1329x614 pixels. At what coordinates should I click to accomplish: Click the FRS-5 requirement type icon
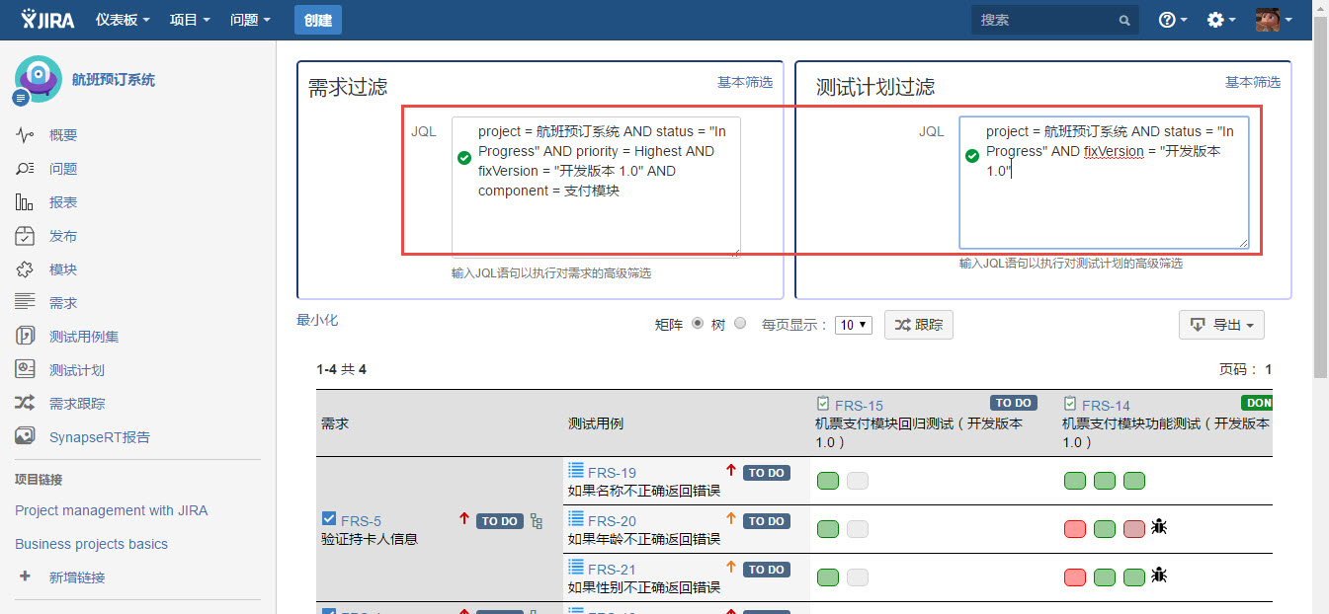coord(329,519)
